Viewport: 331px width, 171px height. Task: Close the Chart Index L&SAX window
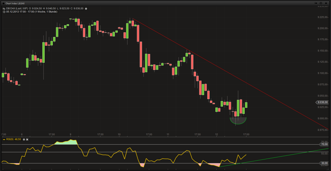click(326, 3)
